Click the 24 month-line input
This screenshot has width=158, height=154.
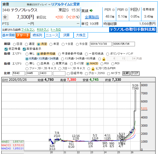coord(132,59)
